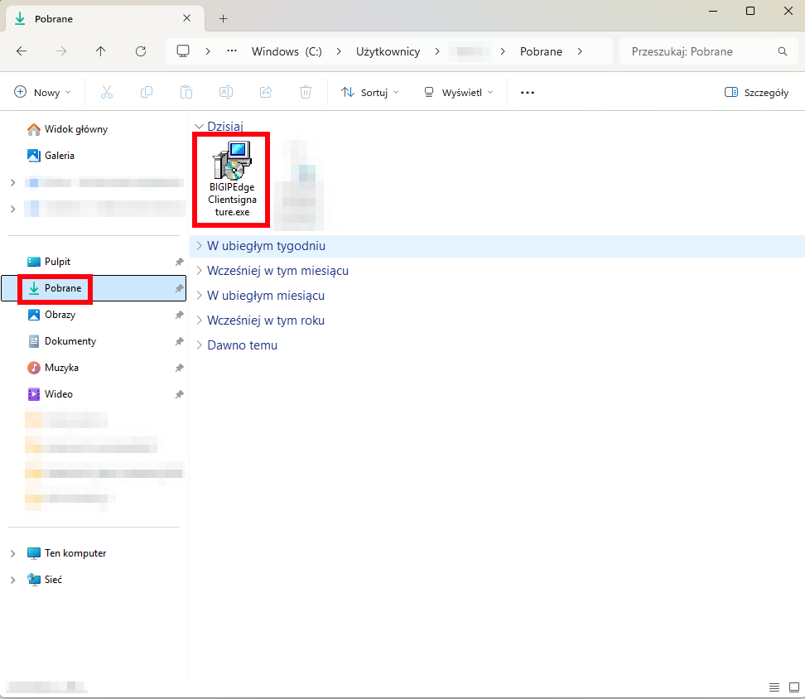
Task: Click Pobrane breadcrumb in address bar
Action: pyautogui.click(x=541, y=51)
